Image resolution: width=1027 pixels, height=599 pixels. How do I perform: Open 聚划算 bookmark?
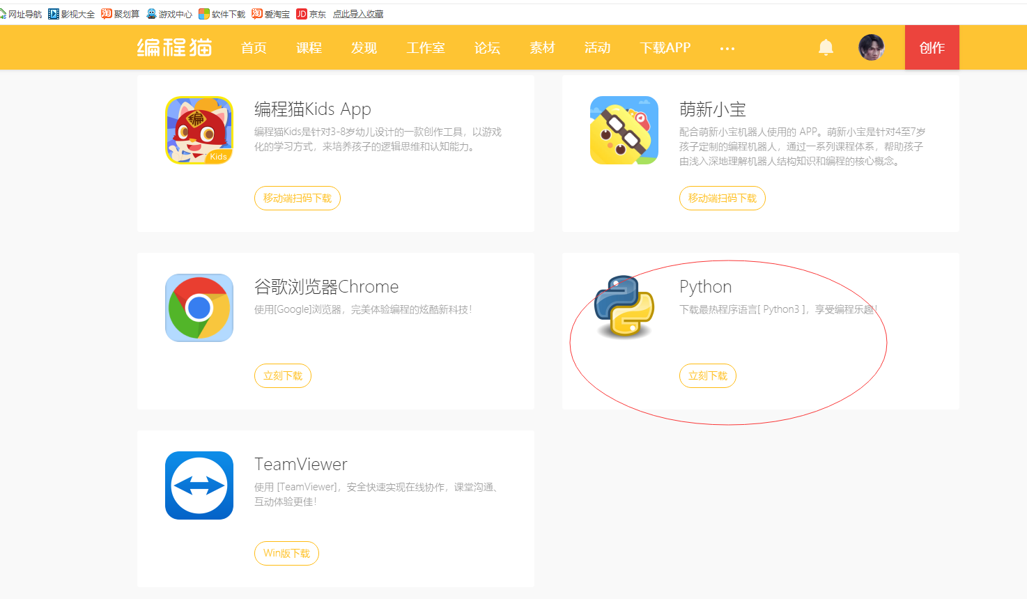click(x=121, y=14)
